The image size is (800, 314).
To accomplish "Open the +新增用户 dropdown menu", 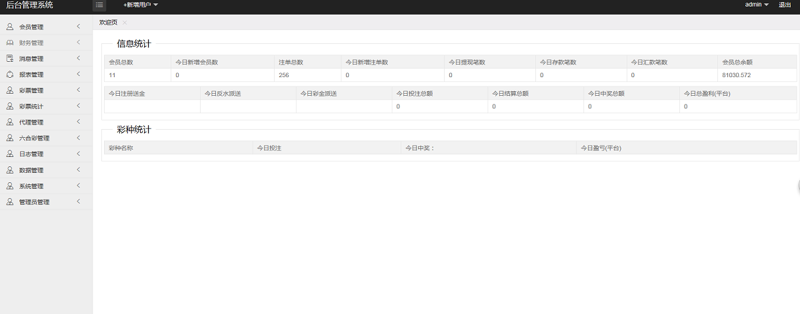I will point(141,5).
